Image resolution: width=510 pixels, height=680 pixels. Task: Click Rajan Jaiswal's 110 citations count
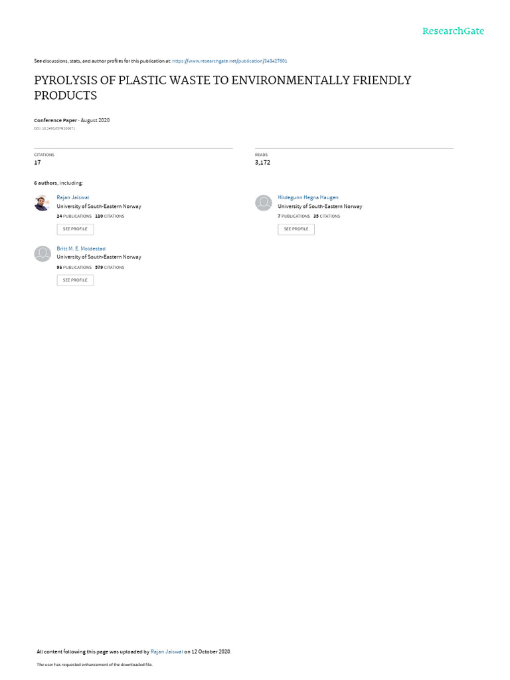[x=110, y=216]
